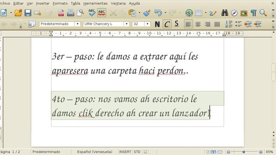The height and width of the screenshot is (155, 276).
Task: Undo the last action
Action: click(158, 13)
